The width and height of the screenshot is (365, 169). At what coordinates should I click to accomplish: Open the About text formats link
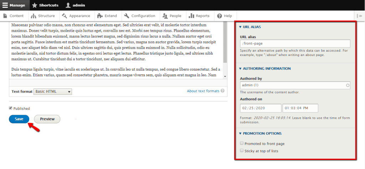[x=203, y=91]
